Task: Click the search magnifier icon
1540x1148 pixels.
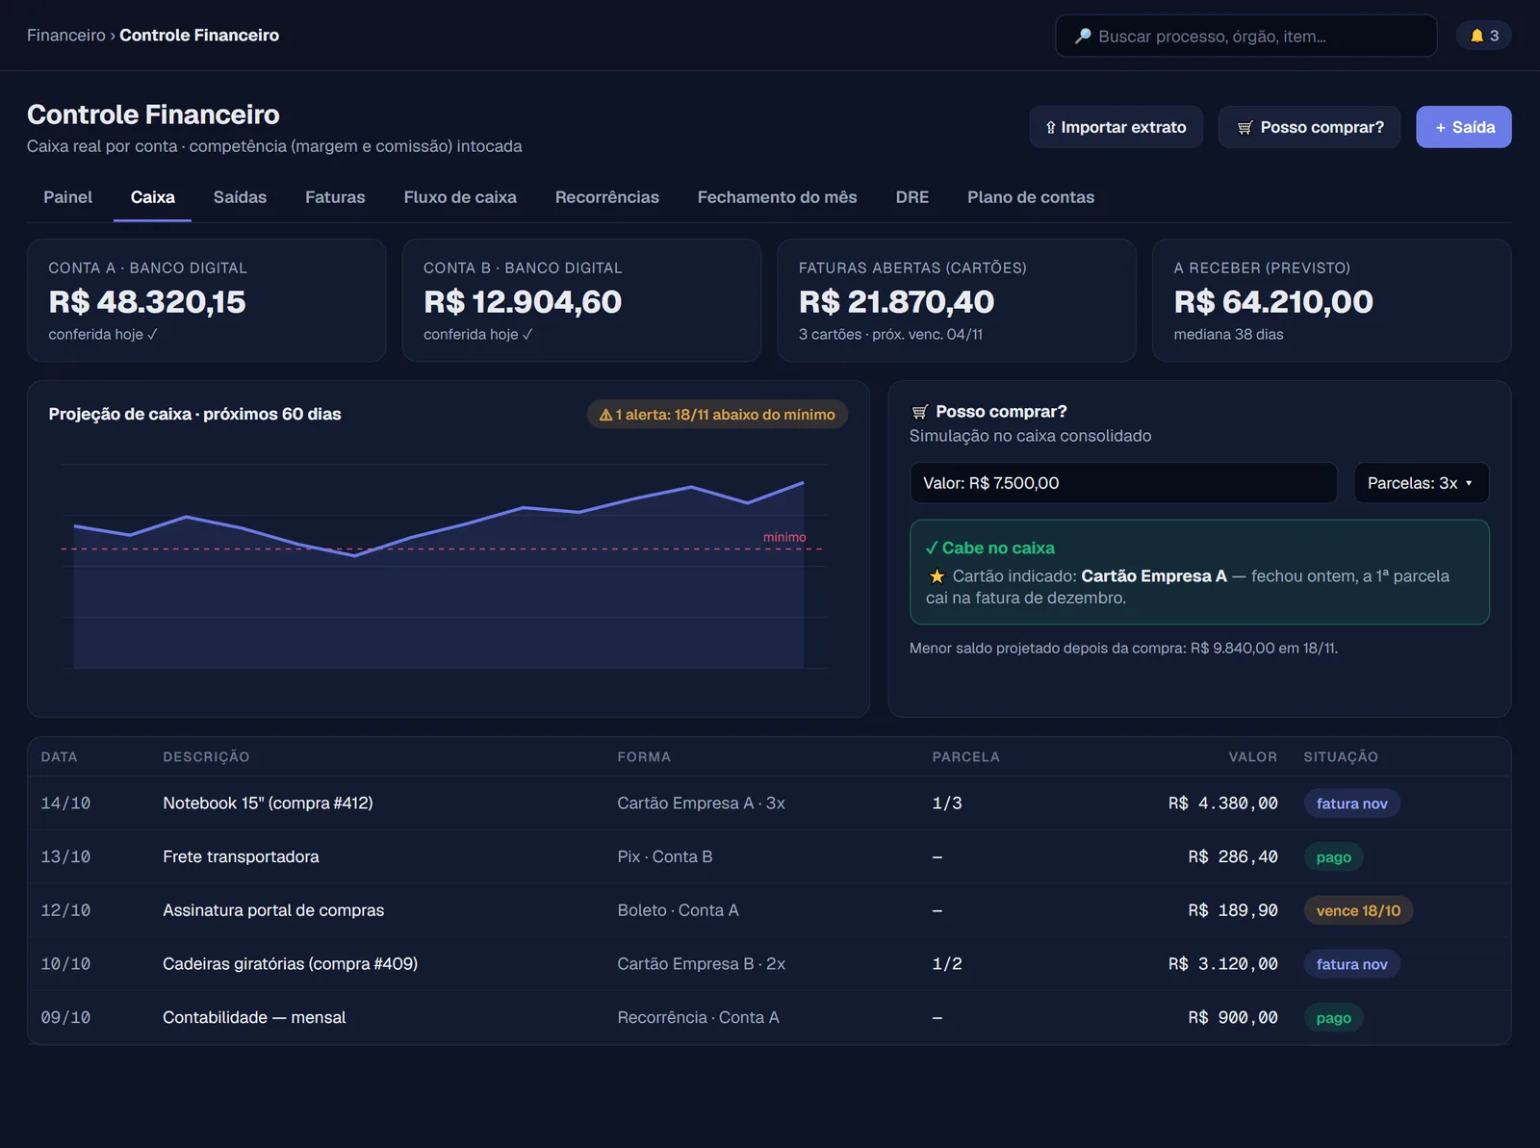Action: click(1083, 37)
